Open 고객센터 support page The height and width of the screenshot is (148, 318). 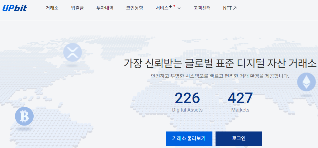coord(202,8)
